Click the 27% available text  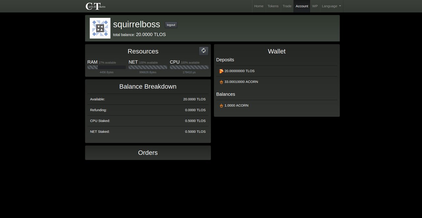[107, 63]
